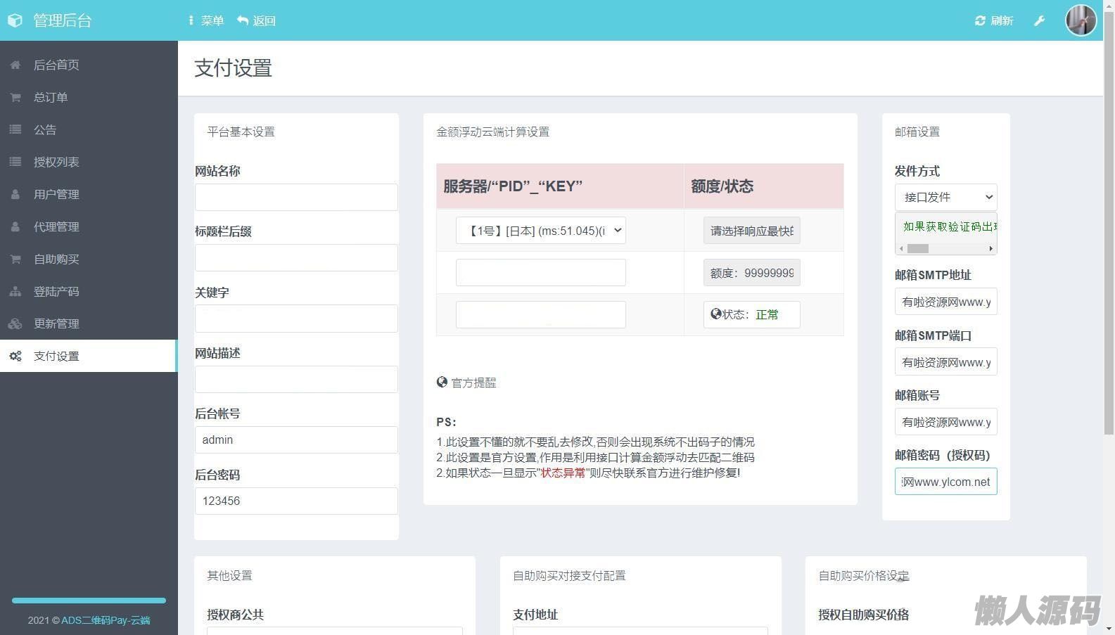Open 授权列表 in the sidebar
The image size is (1115, 635).
point(56,162)
